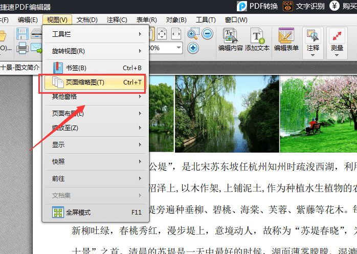The height and width of the screenshot is (254, 357).
Task: Choose 全屏模式 full screen item
Action: pyautogui.click(x=96, y=213)
